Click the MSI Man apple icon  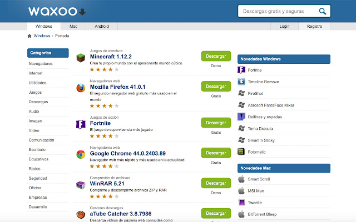[241, 191]
